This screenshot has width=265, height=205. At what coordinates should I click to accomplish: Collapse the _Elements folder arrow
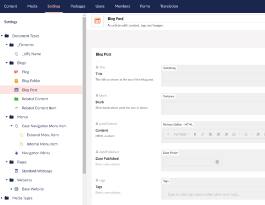coord(7,45)
